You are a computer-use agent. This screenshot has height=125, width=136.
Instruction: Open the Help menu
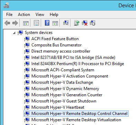[54, 15]
